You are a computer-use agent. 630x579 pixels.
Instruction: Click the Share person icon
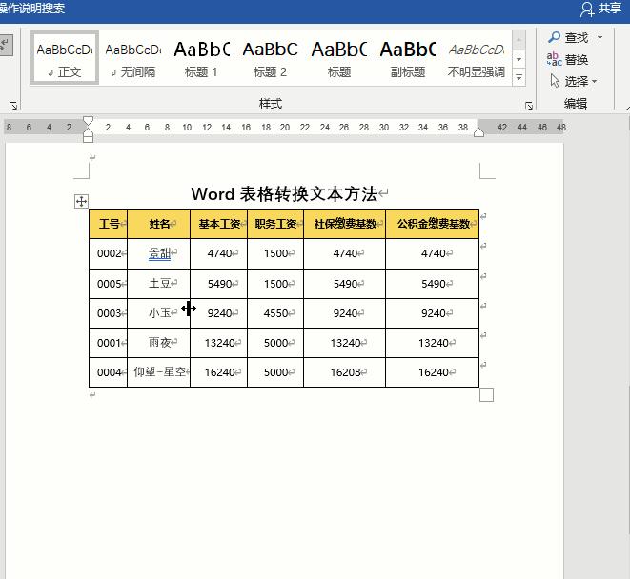586,9
